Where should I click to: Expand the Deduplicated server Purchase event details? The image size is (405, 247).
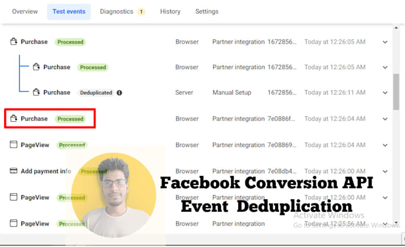385,92
